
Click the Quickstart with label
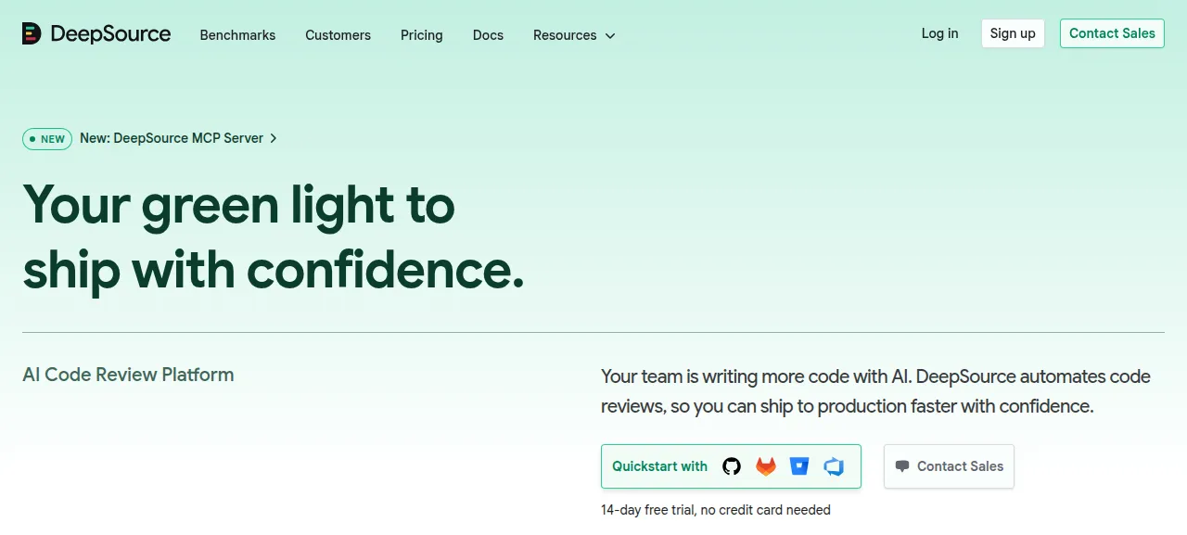click(659, 466)
